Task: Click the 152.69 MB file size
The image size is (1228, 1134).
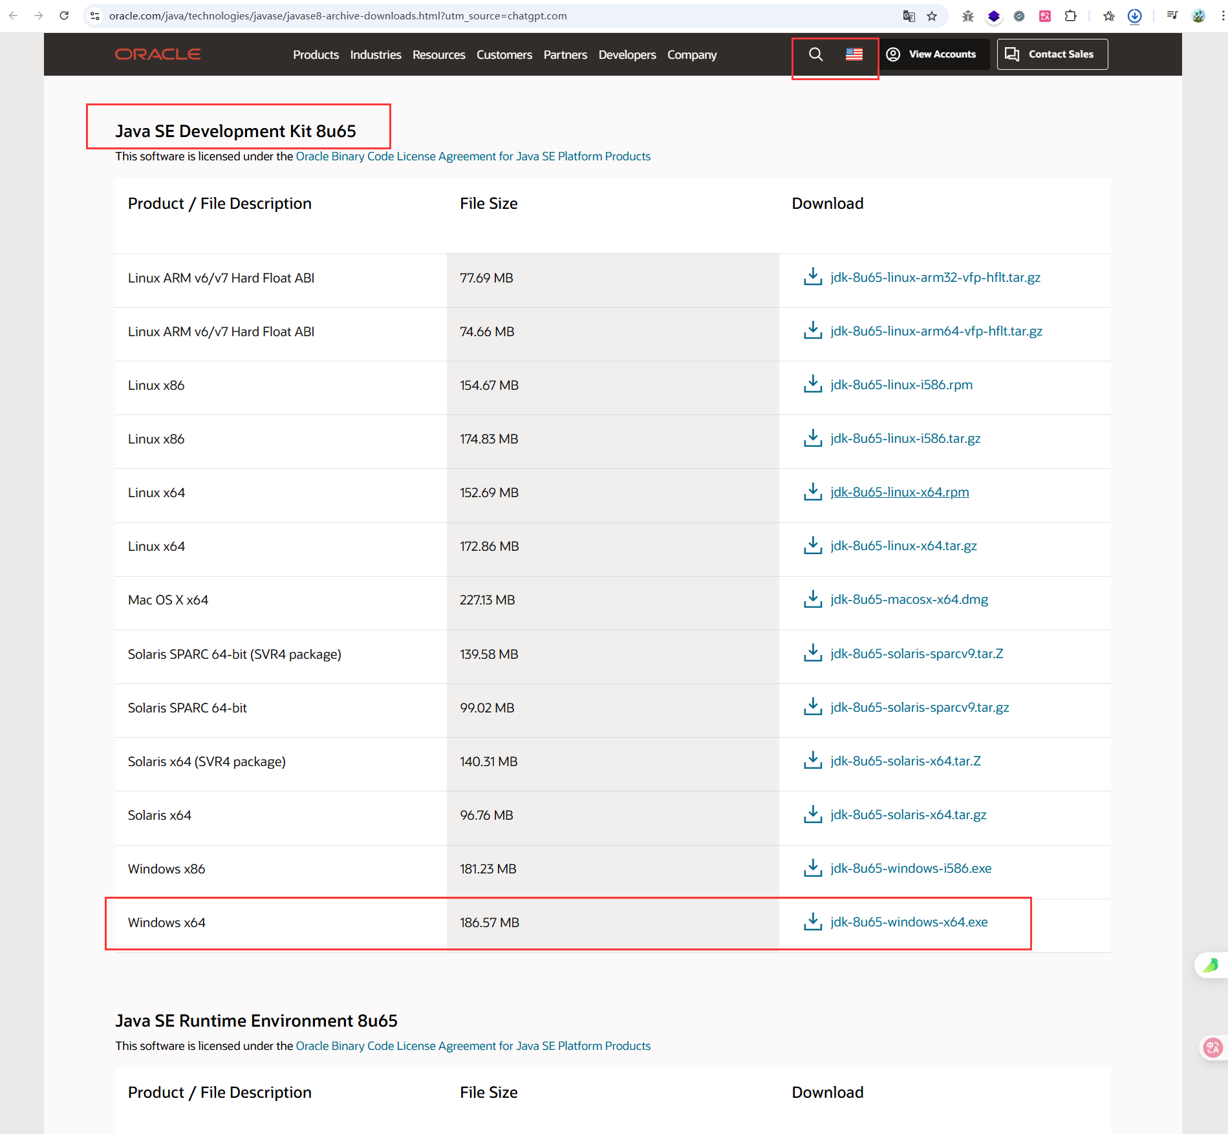Action: click(490, 493)
